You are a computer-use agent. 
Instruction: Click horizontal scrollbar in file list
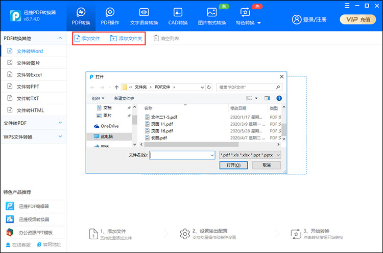pyautogui.click(x=192, y=145)
